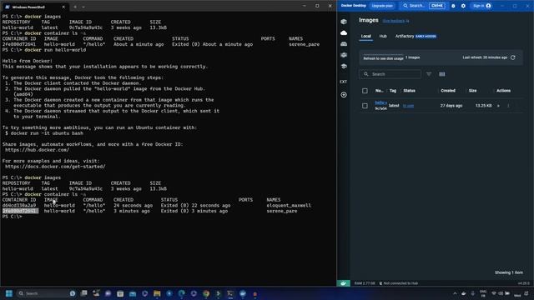Click the 13.25 KB size cell
This screenshot has height=300, width=534.
coord(483,106)
